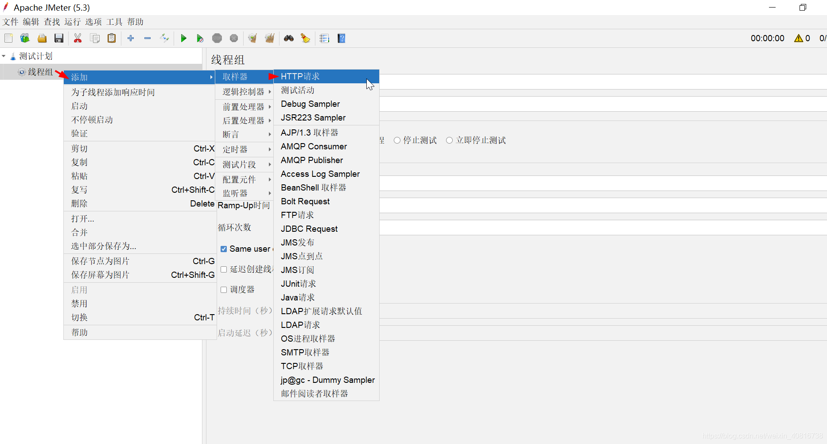Click 删除 in the context menu
The width and height of the screenshot is (827, 444).
click(x=140, y=203)
